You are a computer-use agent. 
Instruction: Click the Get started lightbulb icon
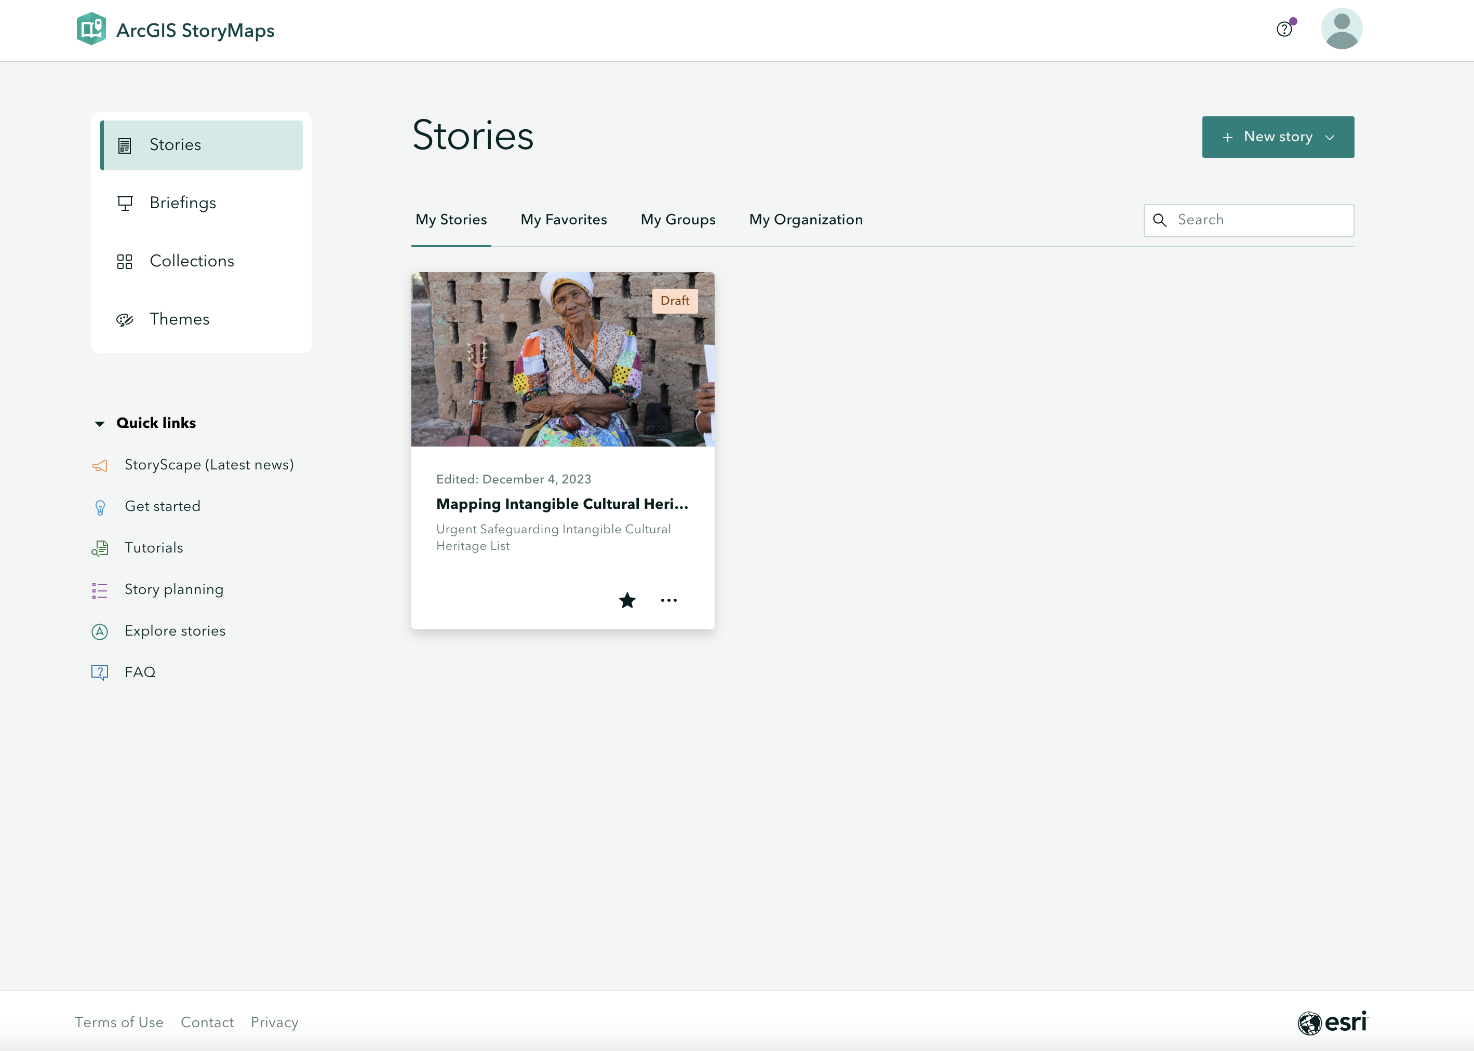tap(100, 507)
